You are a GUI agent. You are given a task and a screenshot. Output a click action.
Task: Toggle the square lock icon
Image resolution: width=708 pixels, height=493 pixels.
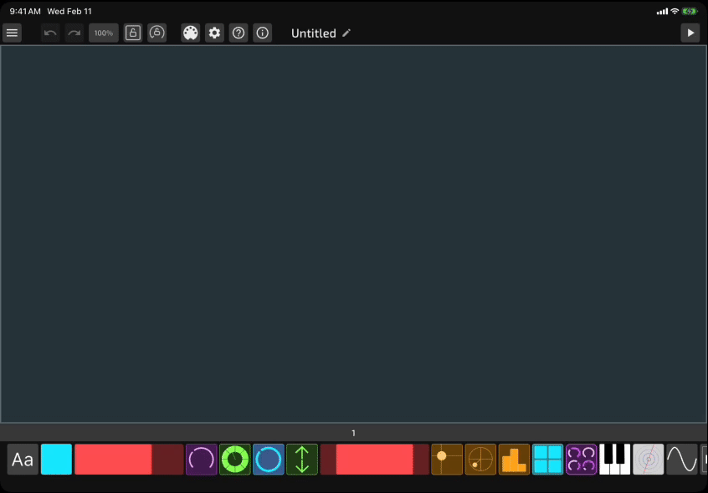pyautogui.click(x=133, y=33)
